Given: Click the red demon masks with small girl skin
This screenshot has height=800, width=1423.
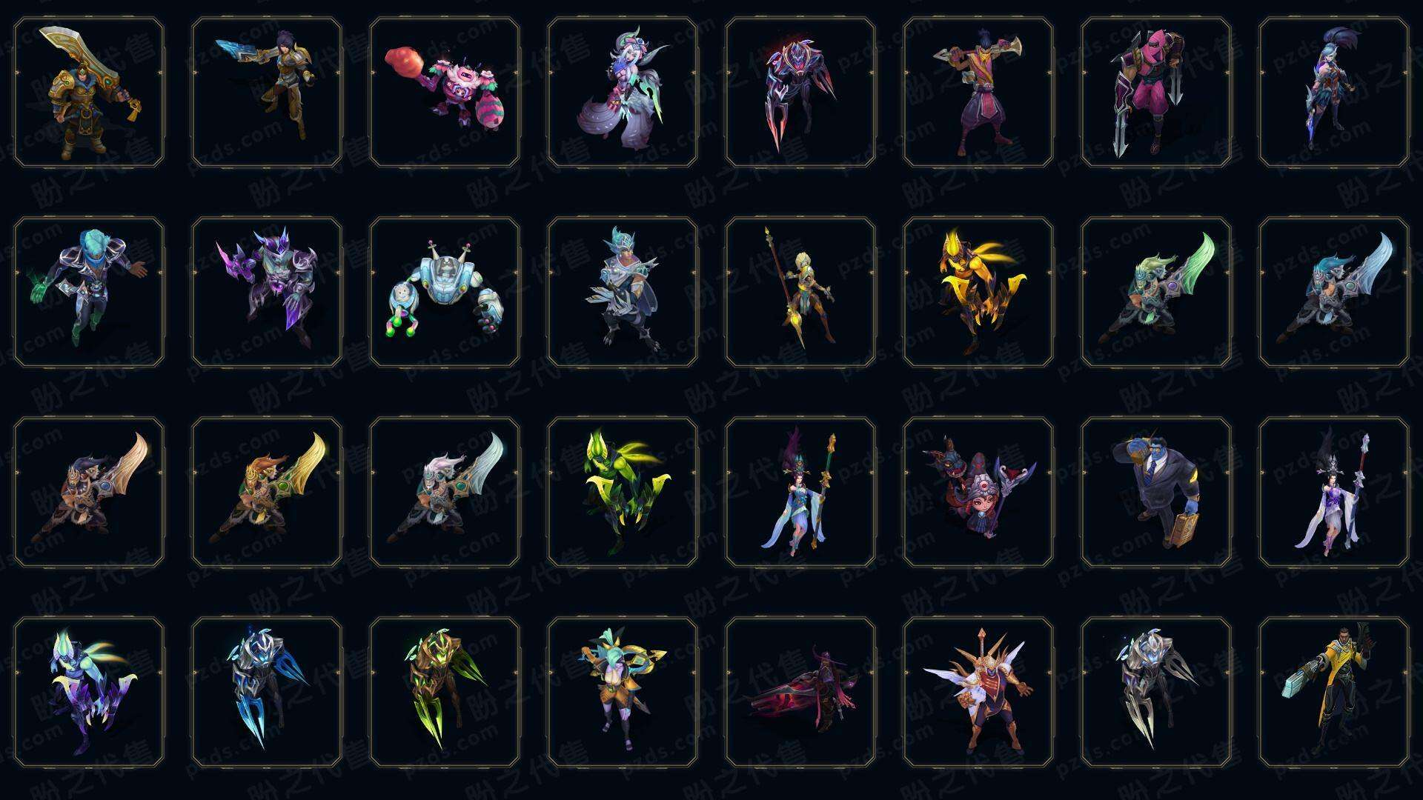Looking at the screenshot, I should coord(978,492).
